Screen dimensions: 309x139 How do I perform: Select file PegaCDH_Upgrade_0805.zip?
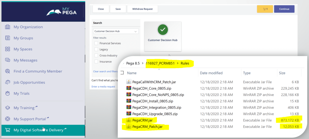coord(155,114)
